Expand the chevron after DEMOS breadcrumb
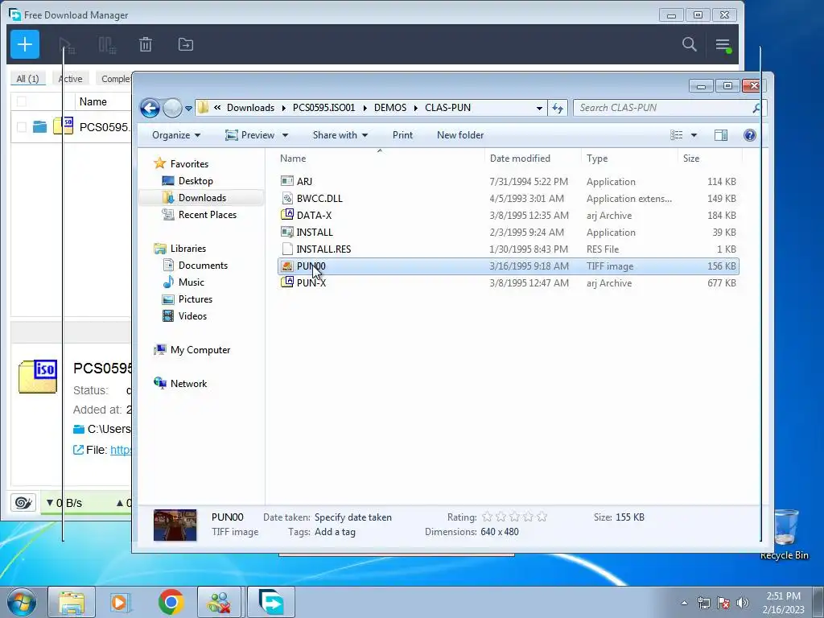The image size is (824, 618). [x=415, y=108]
